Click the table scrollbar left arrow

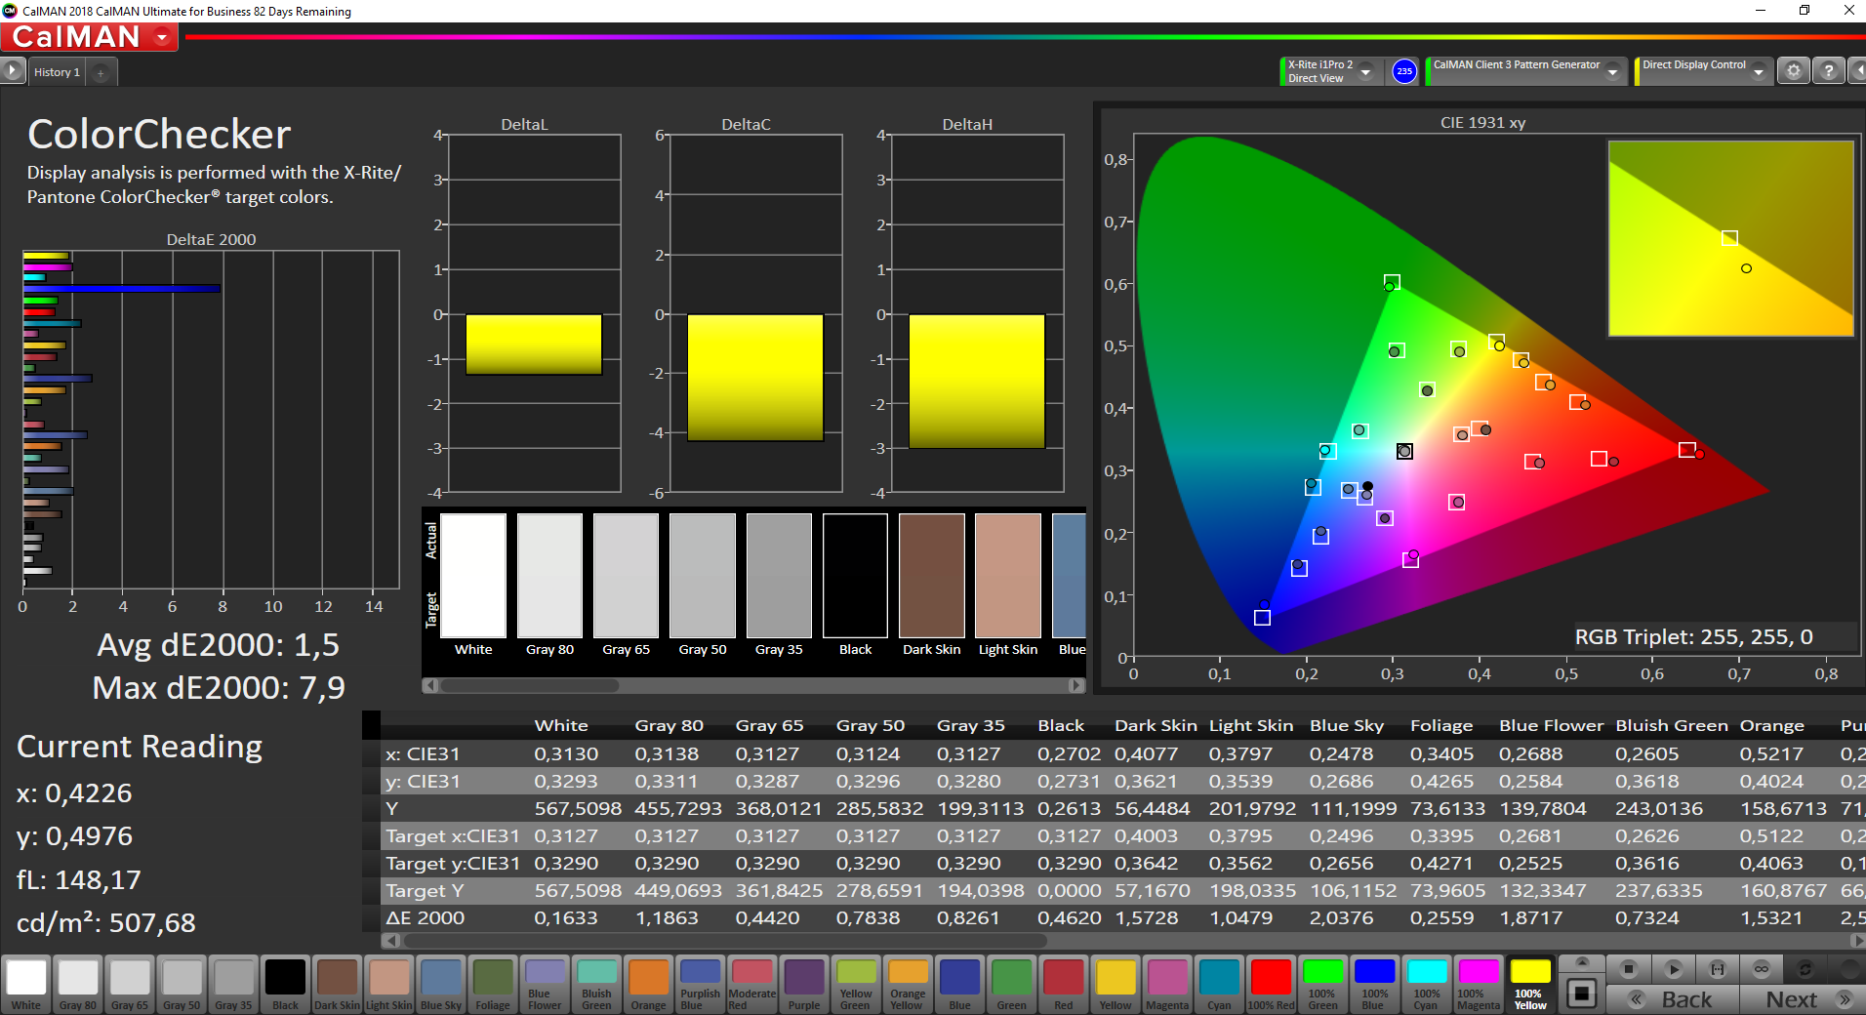point(391,941)
